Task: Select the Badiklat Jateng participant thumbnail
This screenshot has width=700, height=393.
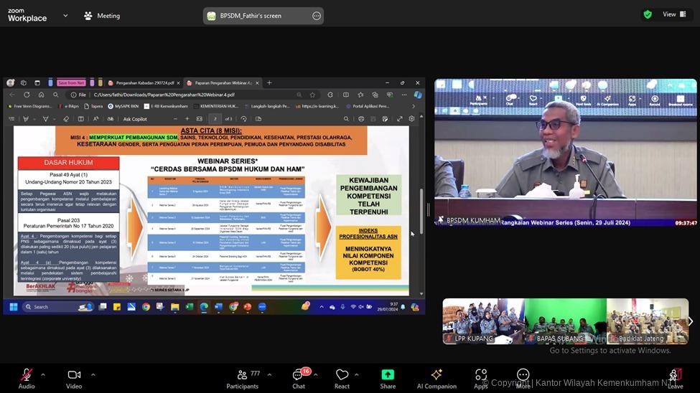Action: tap(646, 321)
